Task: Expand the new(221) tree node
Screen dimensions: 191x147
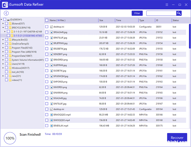Action: 3,76
